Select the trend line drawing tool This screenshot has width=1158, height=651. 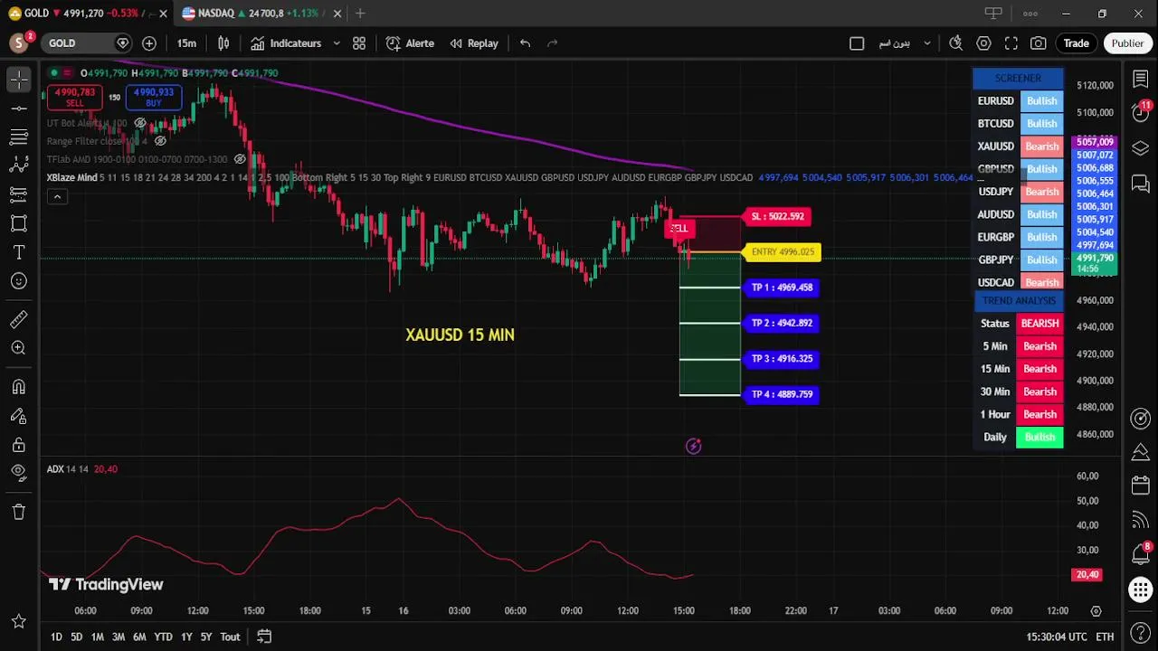[18, 108]
